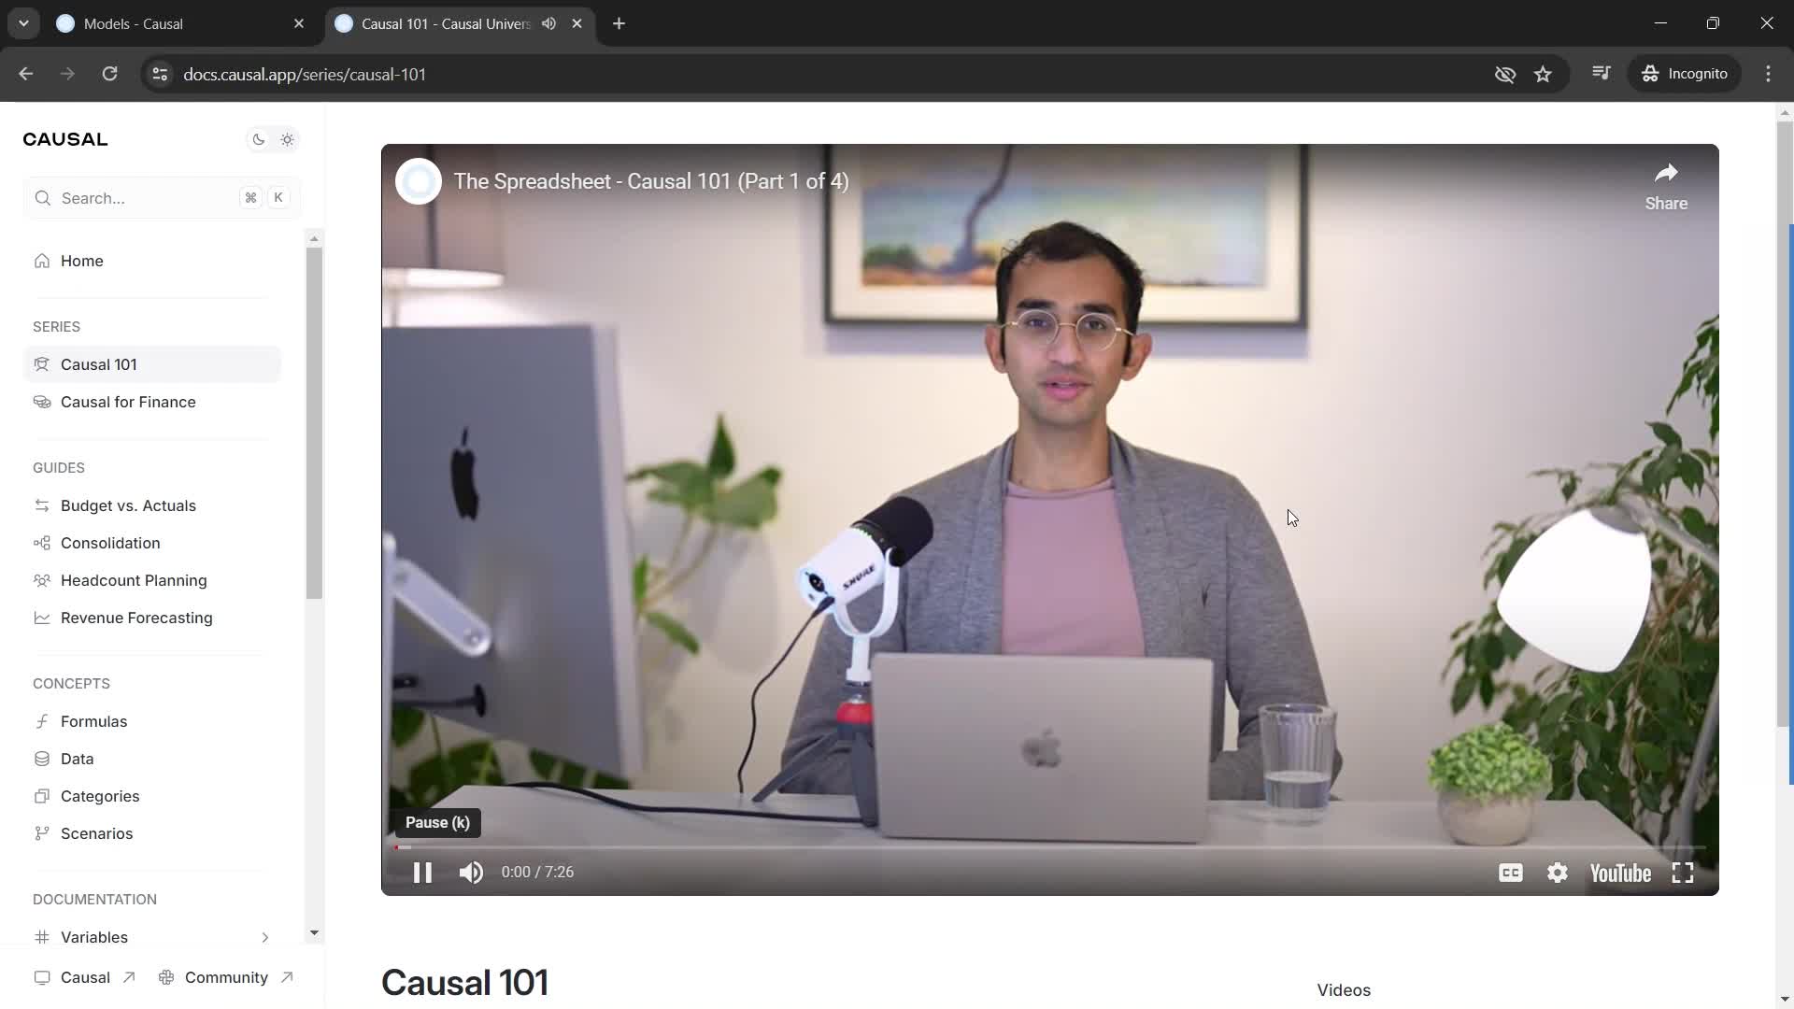Click the Causal home icon in sidebar

(43, 260)
